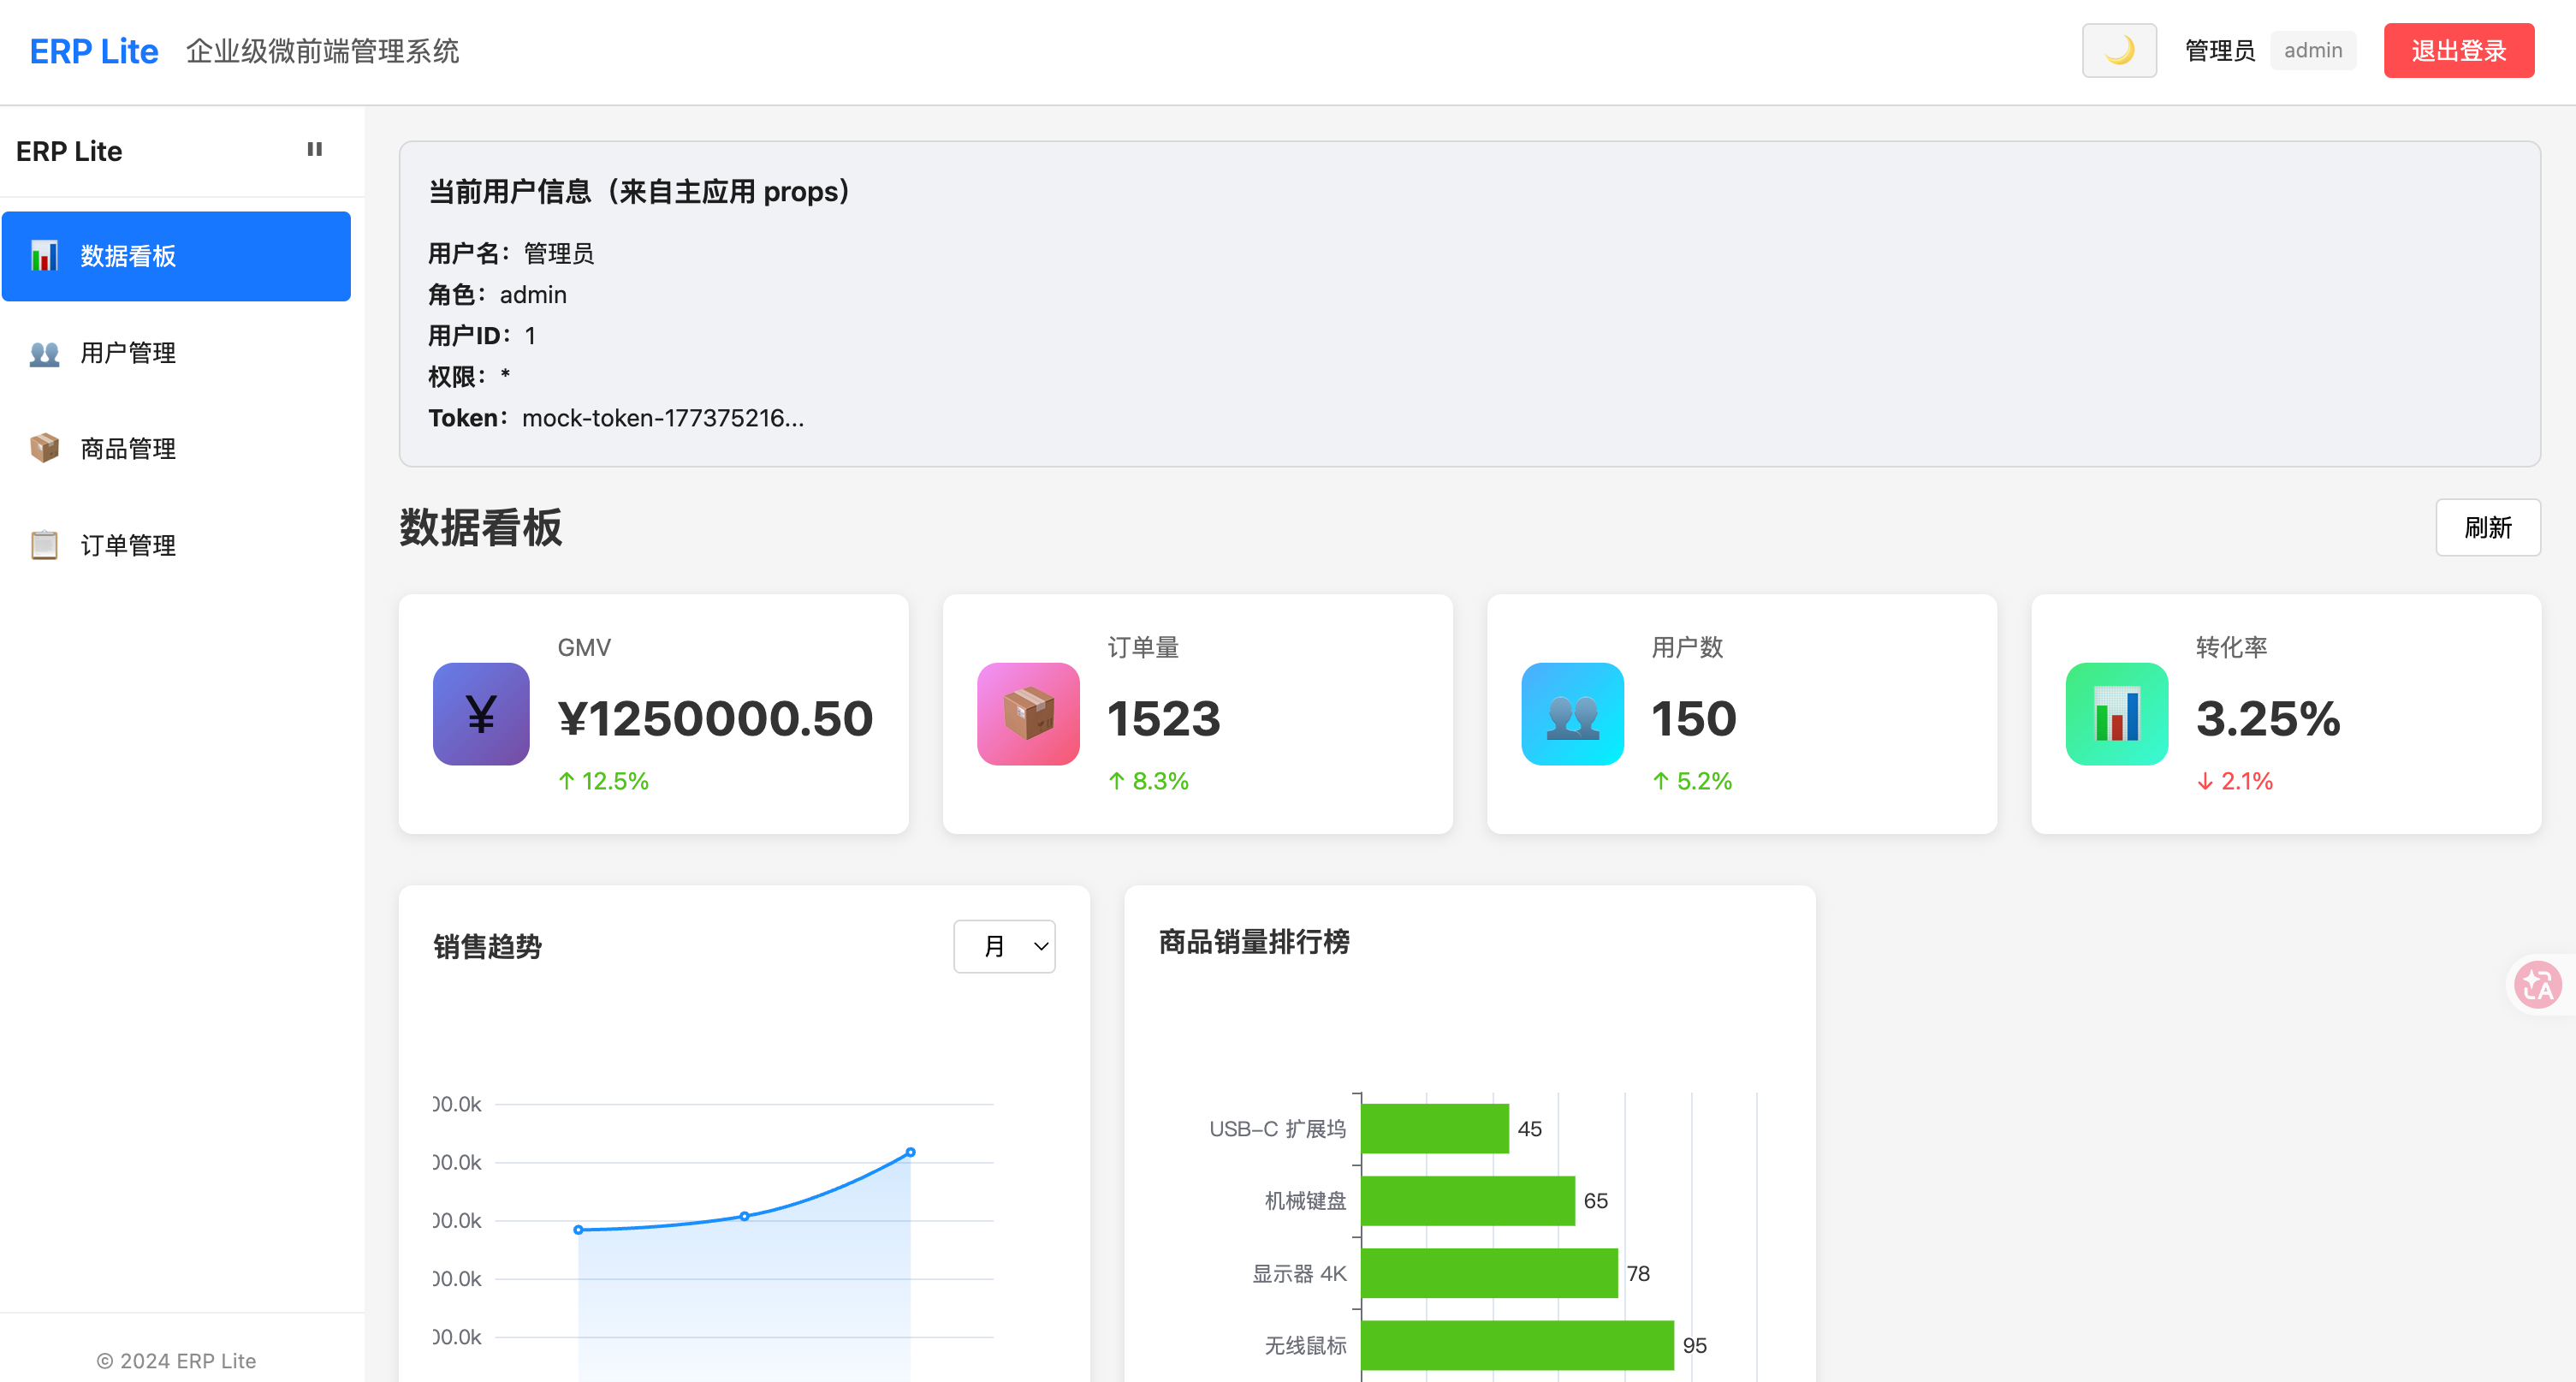
Task: Click the 显示器 4K bar in ranking chart
Action: pyautogui.click(x=1489, y=1273)
